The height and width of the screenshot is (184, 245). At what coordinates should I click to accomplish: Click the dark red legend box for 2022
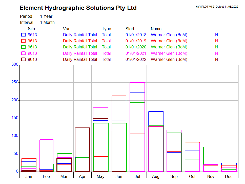[x=23, y=60]
